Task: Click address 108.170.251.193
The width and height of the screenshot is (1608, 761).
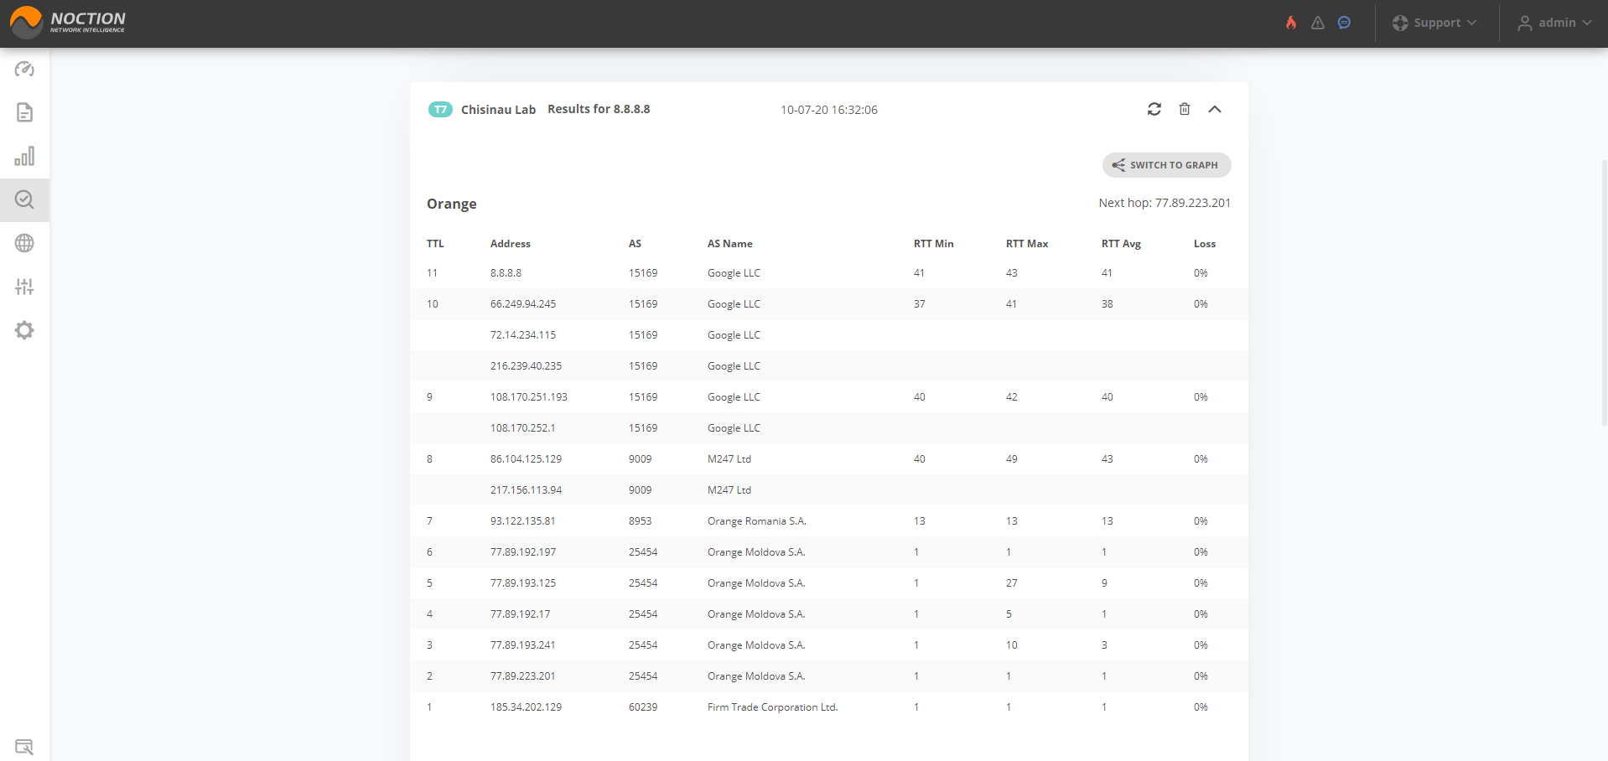Action: [529, 397]
